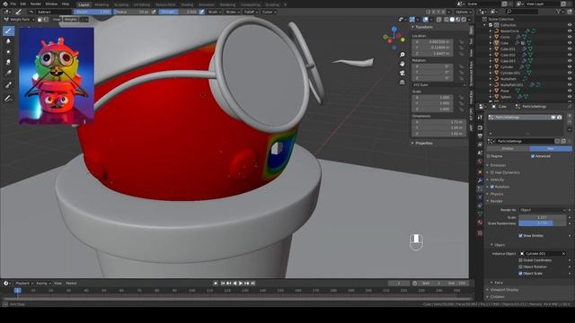The image size is (575, 323).
Task: Open the Physics properties tab icon
Action: [480, 197]
